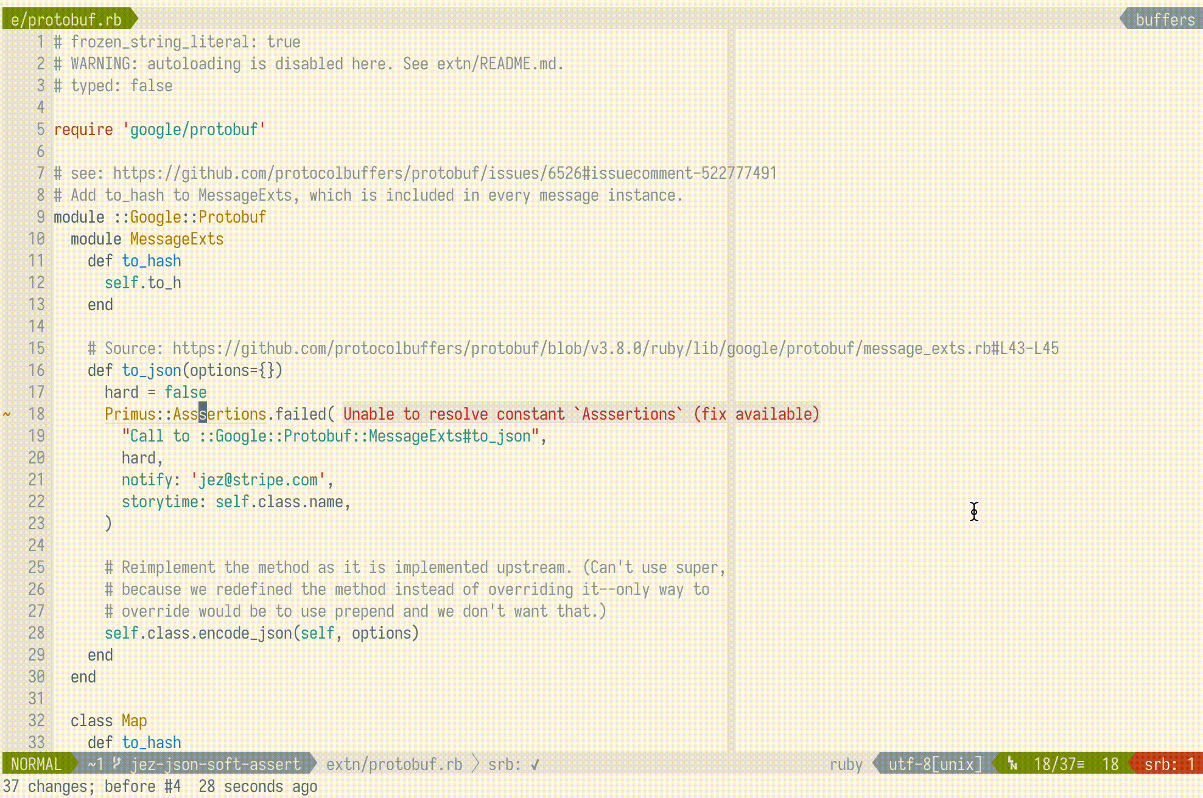The width and height of the screenshot is (1203, 798).
Task: Click the chevron after jez-json-soft-assert branch
Action: tap(313, 765)
